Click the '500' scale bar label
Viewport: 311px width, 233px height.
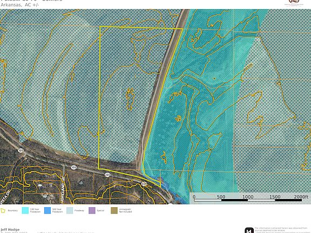(221, 197)
